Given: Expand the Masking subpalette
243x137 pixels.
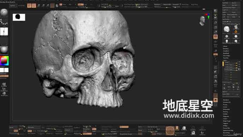Looking at the screenshot, I should (x=225, y=112).
